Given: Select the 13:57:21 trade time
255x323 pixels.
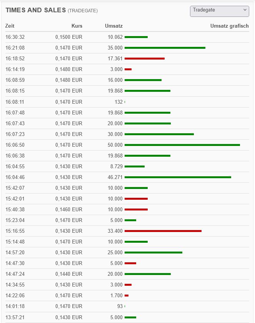Looking at the screenshot, I should coord(15,317).
